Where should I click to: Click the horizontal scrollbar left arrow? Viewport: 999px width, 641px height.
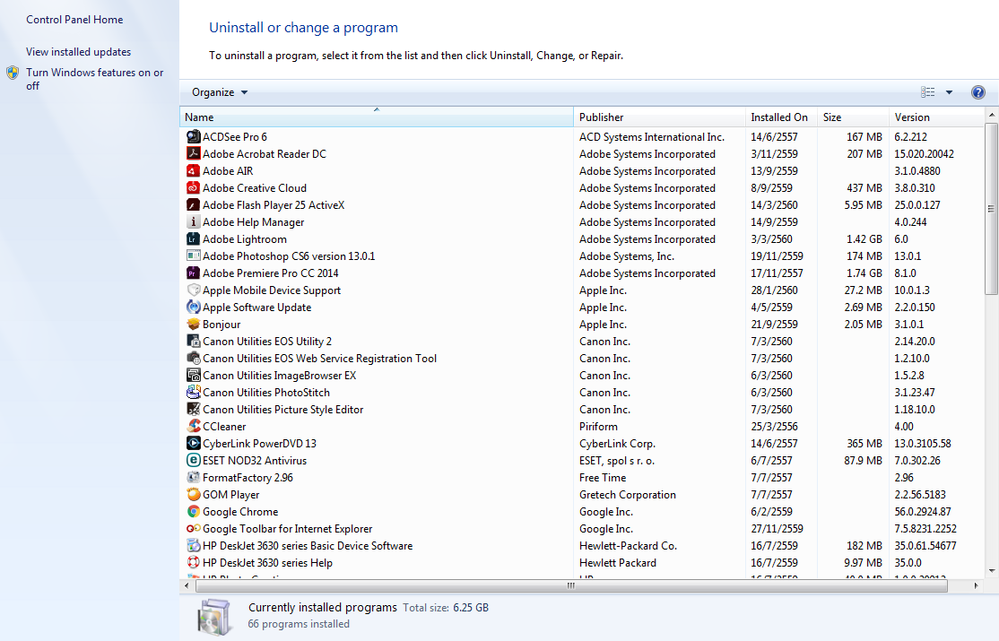[x=187, y=585]
